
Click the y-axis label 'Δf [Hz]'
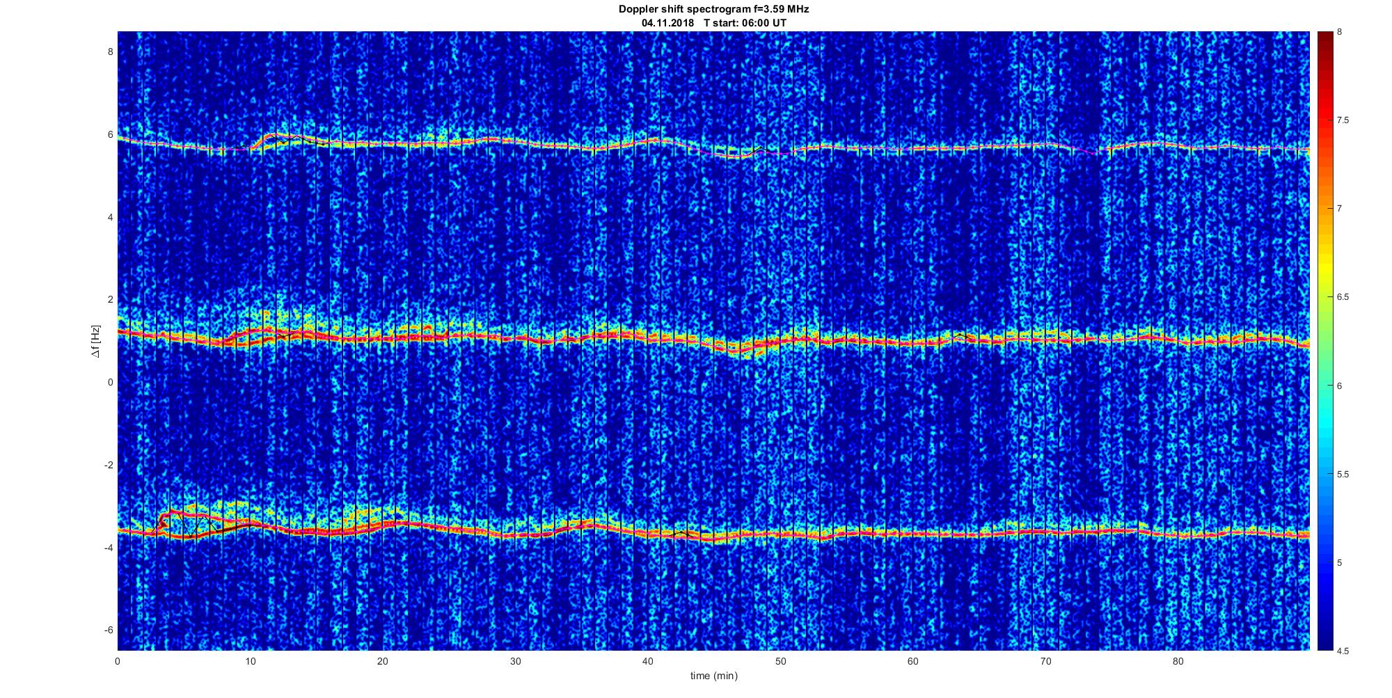click(97, 341)
